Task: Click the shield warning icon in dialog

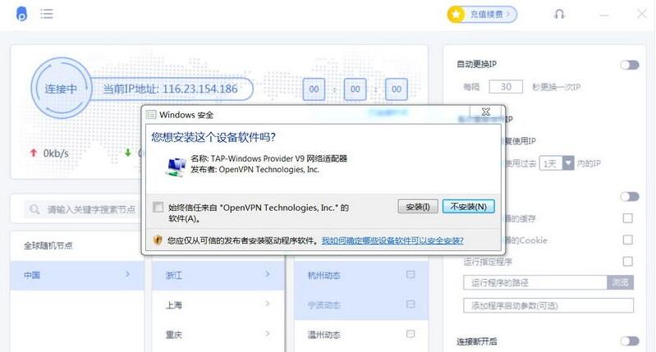Action: click(158, 240)
